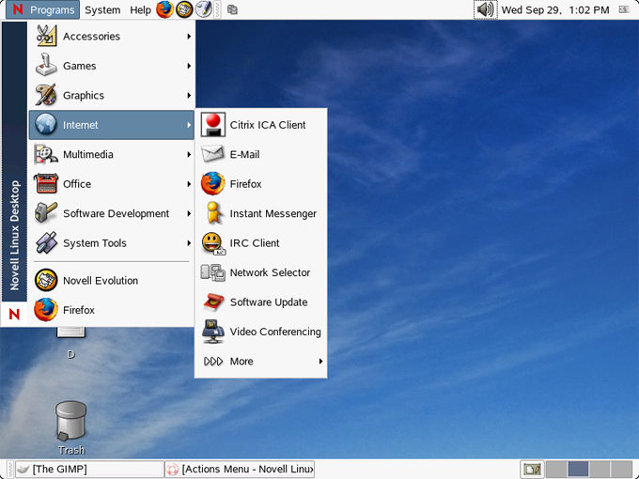This screenshot has height=479, width=639.
Task: Open the volume control speaker icon
Action: click(486, 9)
